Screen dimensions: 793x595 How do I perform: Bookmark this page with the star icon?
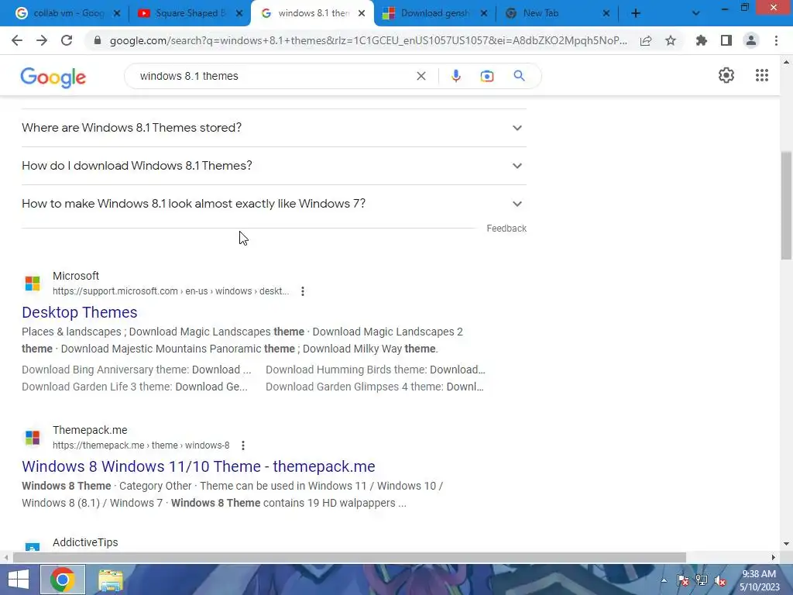pyautogui.click(x=671, y=40)
